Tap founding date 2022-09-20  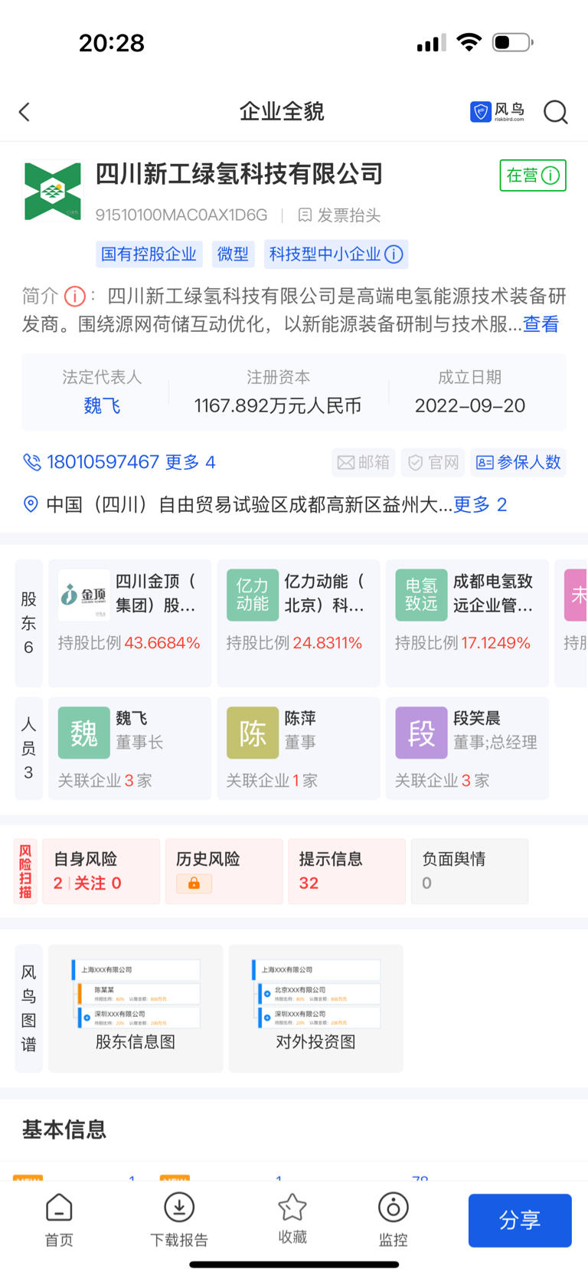coord(470,406)
